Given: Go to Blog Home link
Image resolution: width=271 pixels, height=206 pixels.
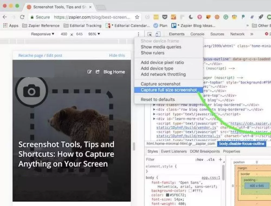Looking at the screenshot, I should click(x=114, y=72).
